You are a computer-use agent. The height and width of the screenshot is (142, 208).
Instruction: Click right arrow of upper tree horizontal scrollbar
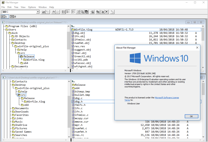[x=65, y=70]
